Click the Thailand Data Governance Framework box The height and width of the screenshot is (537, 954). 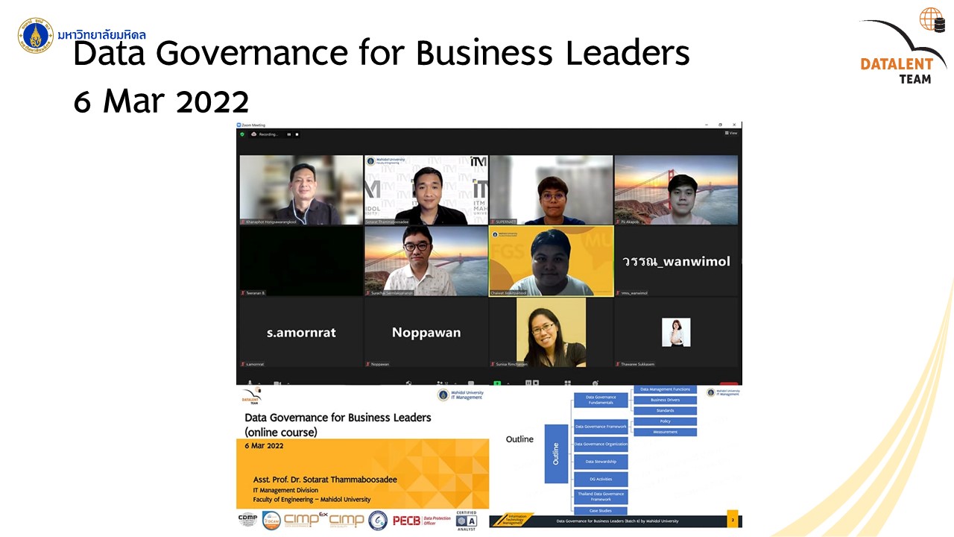click(601, 497)
